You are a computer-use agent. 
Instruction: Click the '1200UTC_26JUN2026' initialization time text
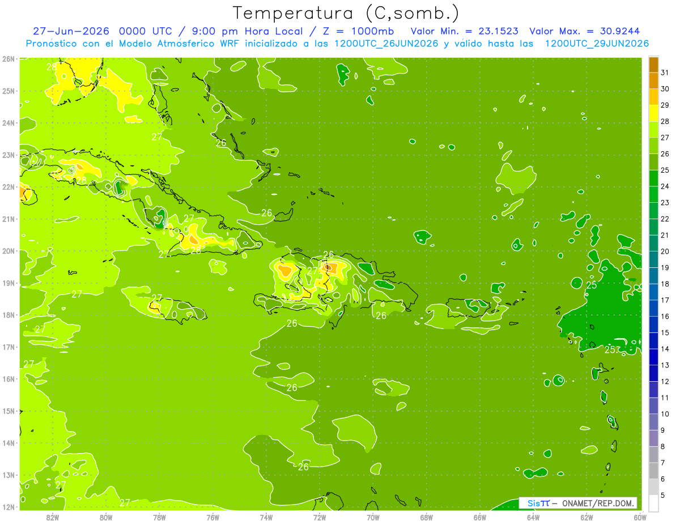click(386, 44)
